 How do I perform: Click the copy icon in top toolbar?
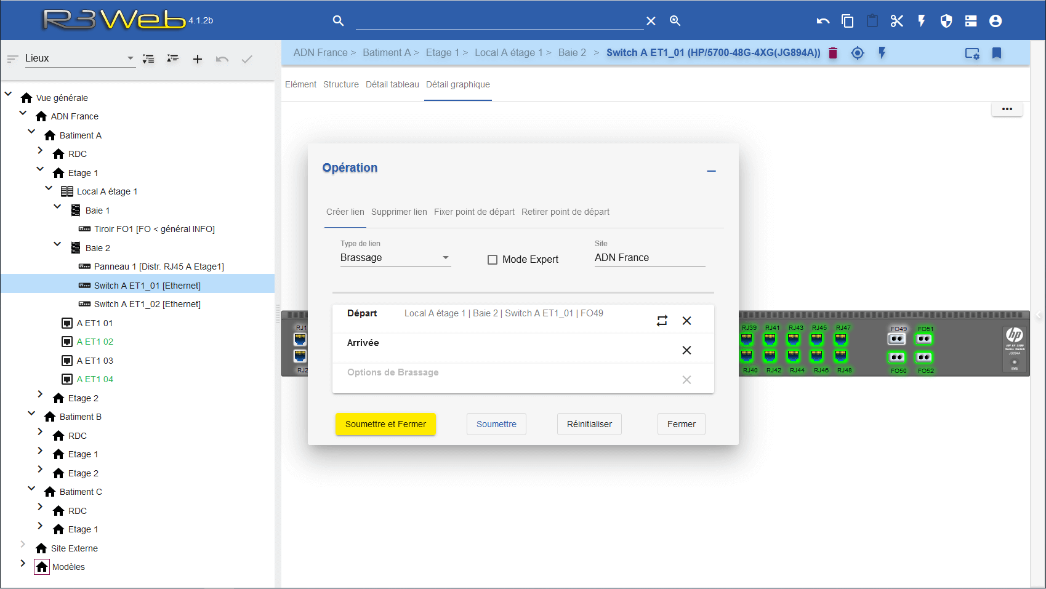coord(847,21)
